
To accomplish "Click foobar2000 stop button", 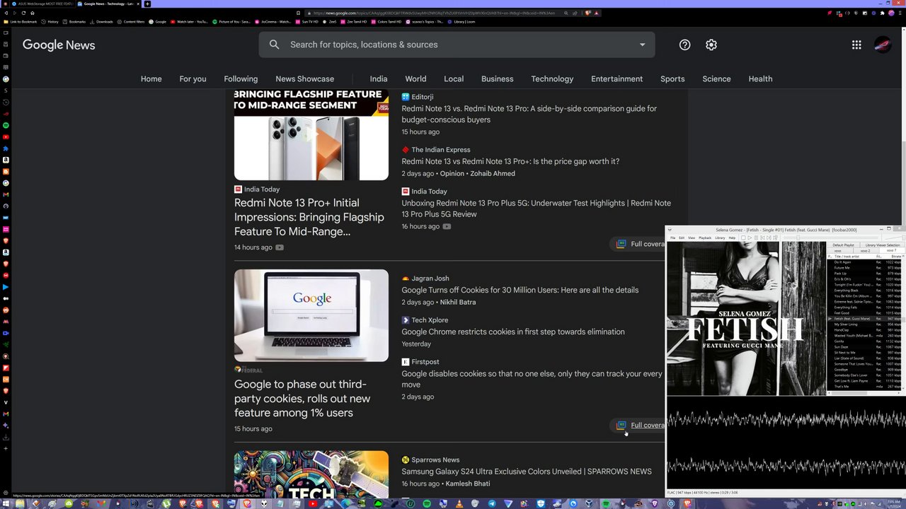I will click(x=743, y=238).
